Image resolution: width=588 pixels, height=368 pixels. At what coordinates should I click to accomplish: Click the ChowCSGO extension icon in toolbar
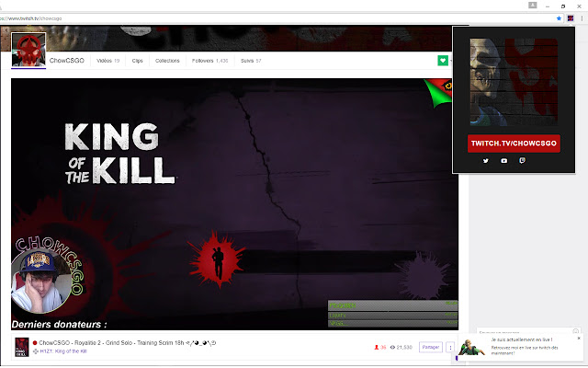pyautogui.click(x=571, y=18)
